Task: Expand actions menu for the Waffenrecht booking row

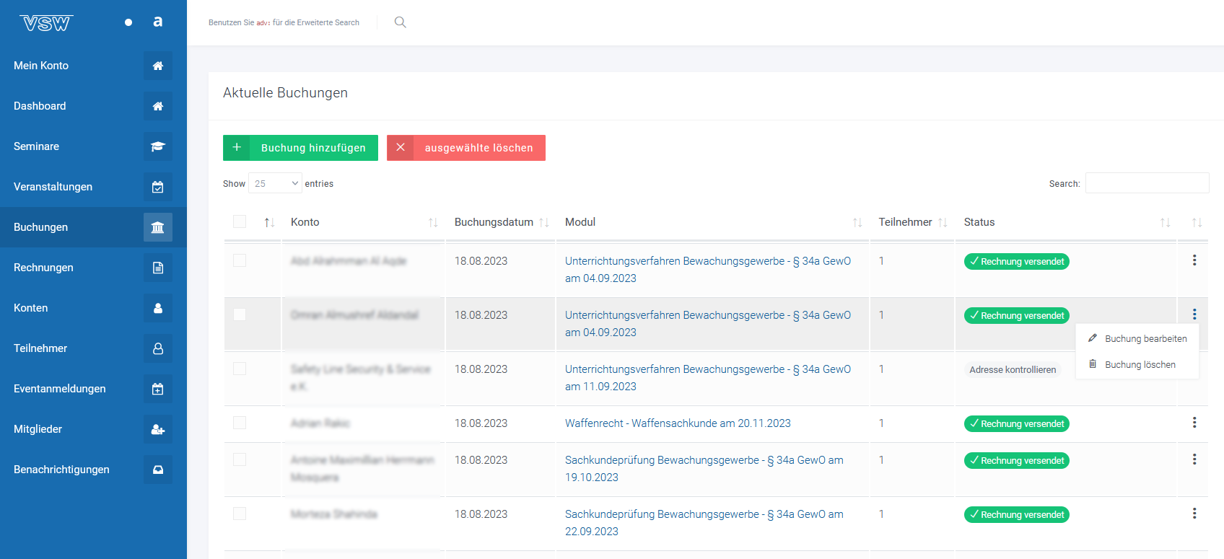Action: click(x=1194, y=423)
